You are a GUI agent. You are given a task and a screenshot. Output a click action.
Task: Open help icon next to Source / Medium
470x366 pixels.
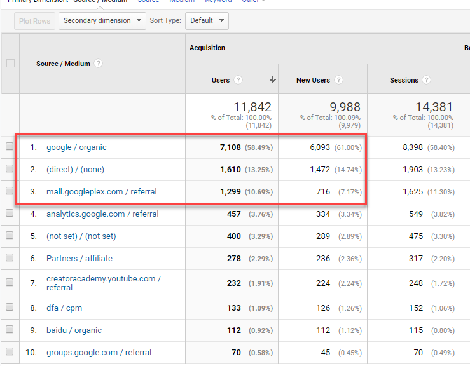[98, 64]
